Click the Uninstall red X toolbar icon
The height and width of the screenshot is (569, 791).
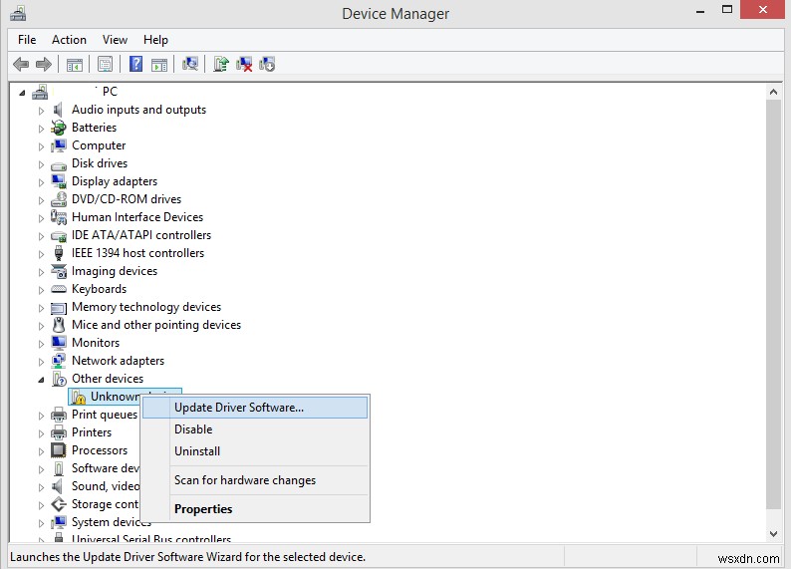pos(244,65)
